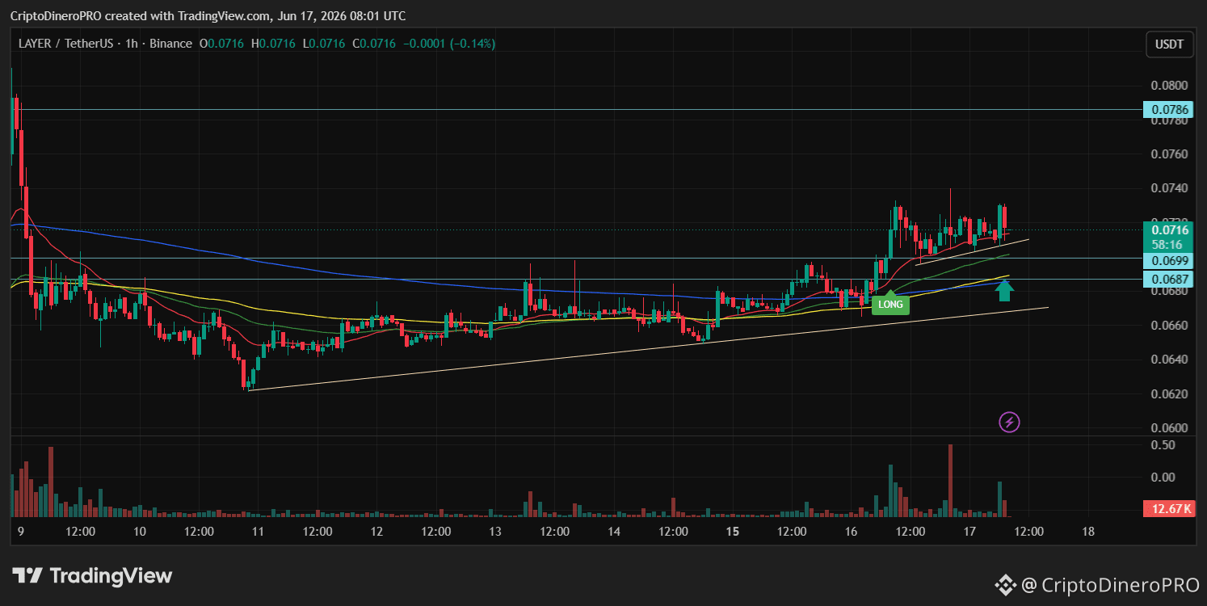Screen dimensions: 1207x606
Task: Click the TradingView logo
Action: [x=92, y=576]
